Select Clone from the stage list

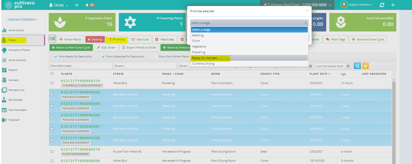[x=249, y=41]
